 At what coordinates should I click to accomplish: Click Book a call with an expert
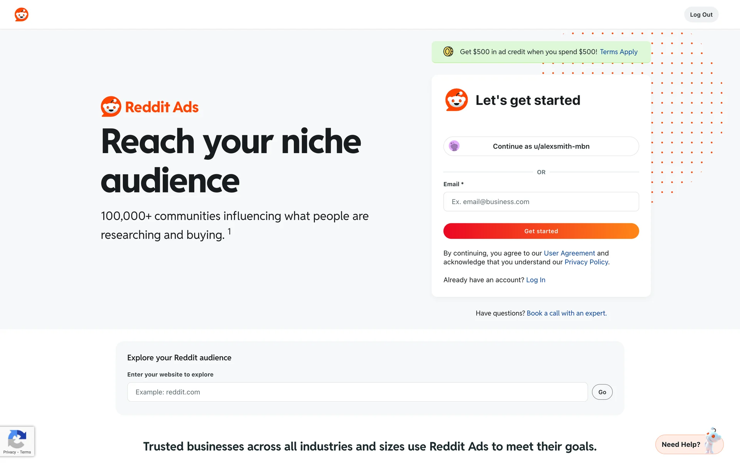coord(567,313)
